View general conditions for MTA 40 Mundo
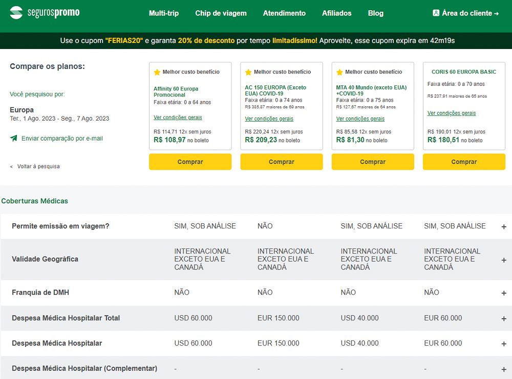Screen dimensions: 512x379 360,119
